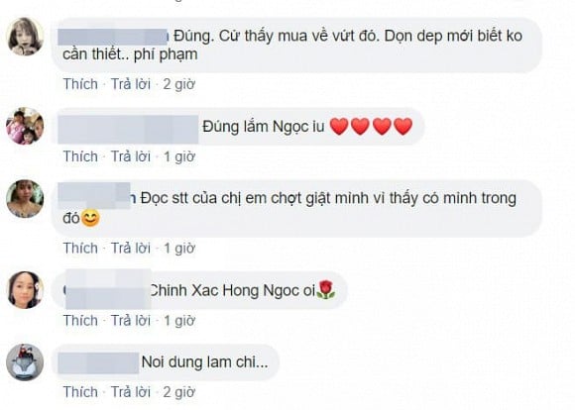The width and height of the screenshot is (575, 410).
Task: Open avatar beside 'Đúng lắm Ngọc iu' comment
Action: click(25, 126)
